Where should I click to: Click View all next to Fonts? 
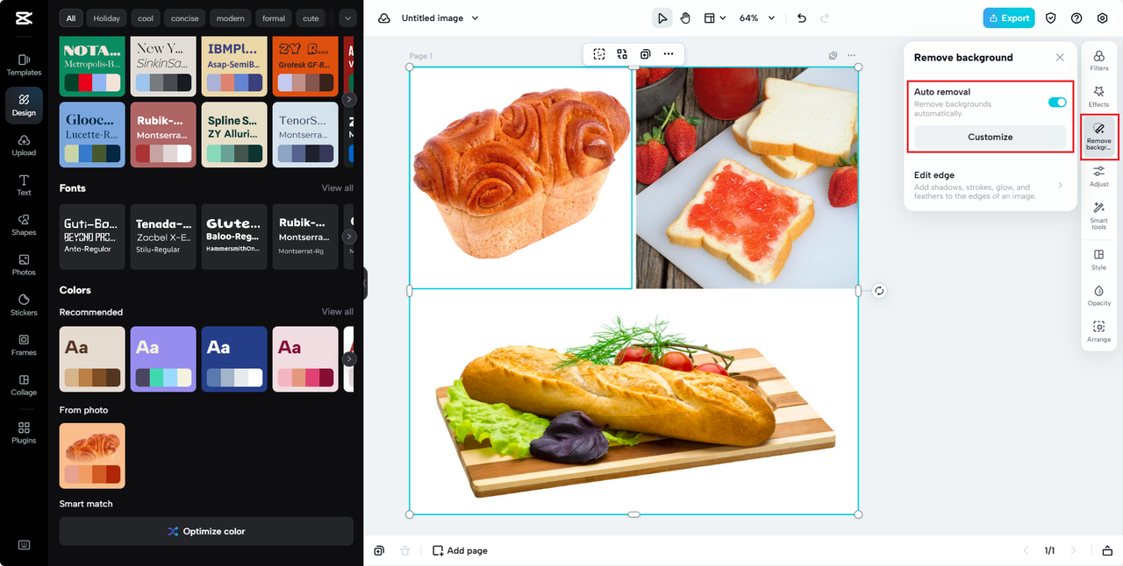click(338, 188)
